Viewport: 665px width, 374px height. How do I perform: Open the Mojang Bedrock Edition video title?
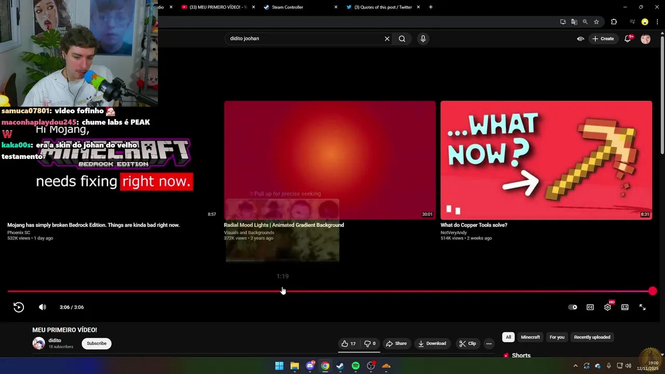click(x=94, y=225)
